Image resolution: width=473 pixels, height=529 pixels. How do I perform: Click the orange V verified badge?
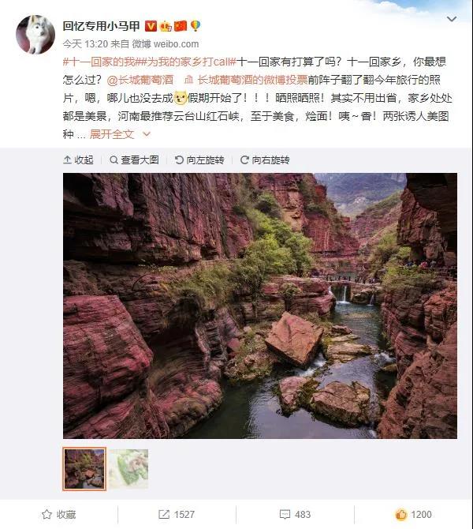pos(151,26)
